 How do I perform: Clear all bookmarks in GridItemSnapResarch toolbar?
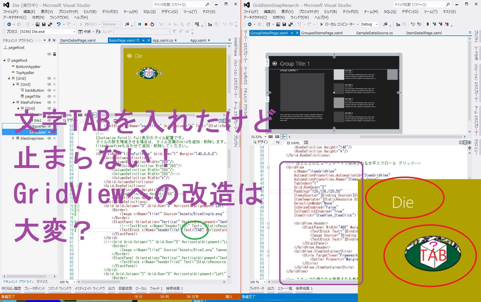[x=447, y=24]
